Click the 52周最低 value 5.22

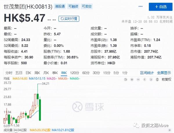click(x=25, y=46)
